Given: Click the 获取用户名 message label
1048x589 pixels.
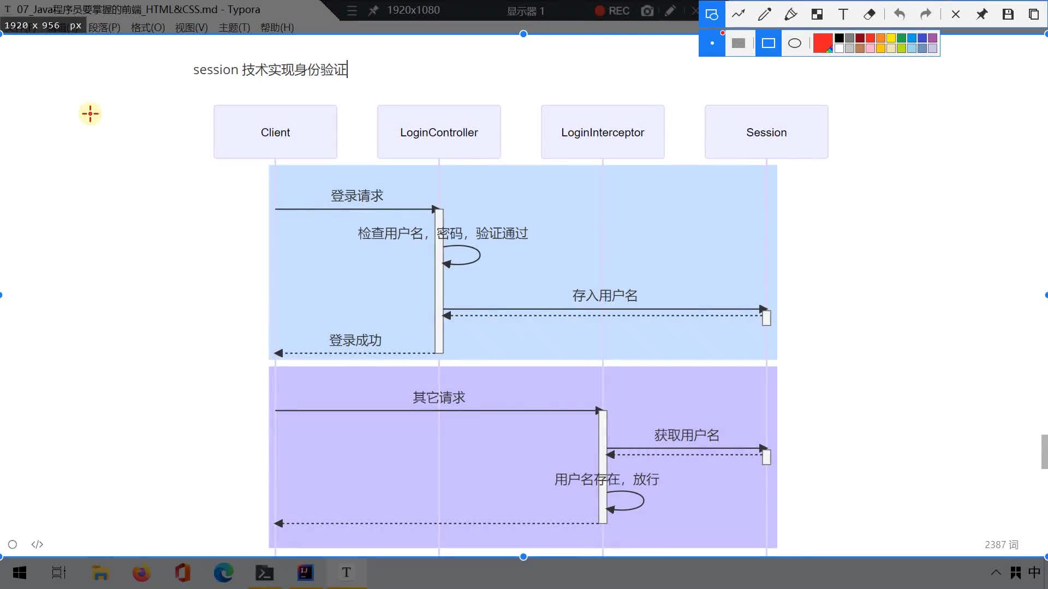Looking at the screenshot, I should (687, 435).
